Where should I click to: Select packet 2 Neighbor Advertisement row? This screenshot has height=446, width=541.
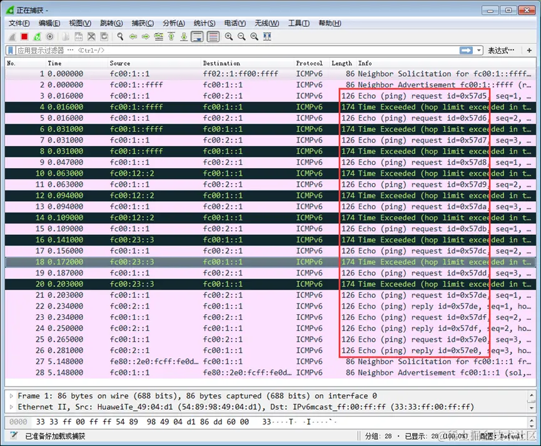[x=270, y=85]
